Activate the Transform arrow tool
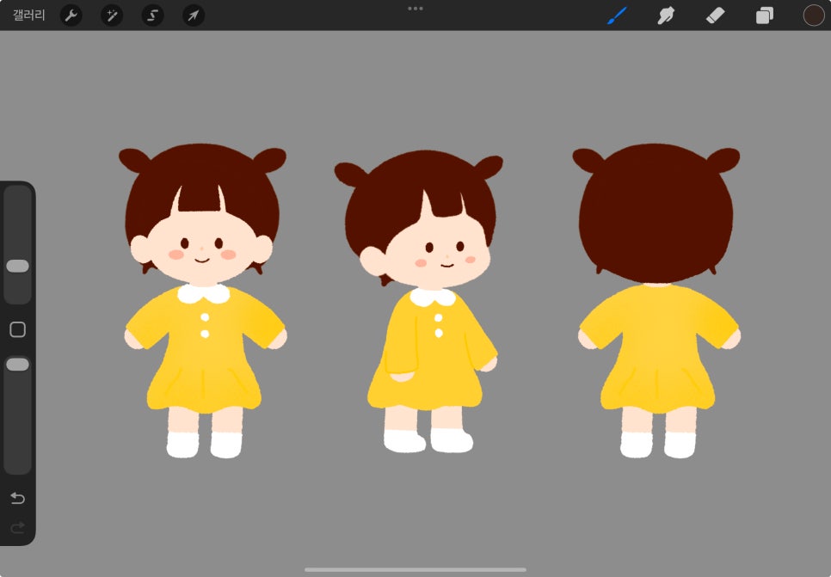Viewport: 831px width, 577px height. pos(194,15)
